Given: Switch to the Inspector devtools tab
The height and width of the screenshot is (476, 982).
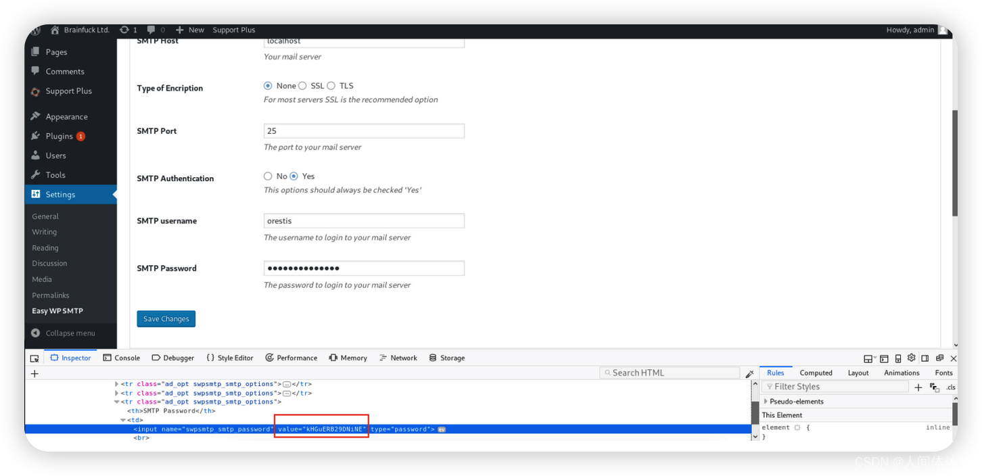Looking at the screenshot, I should point(70,358).
